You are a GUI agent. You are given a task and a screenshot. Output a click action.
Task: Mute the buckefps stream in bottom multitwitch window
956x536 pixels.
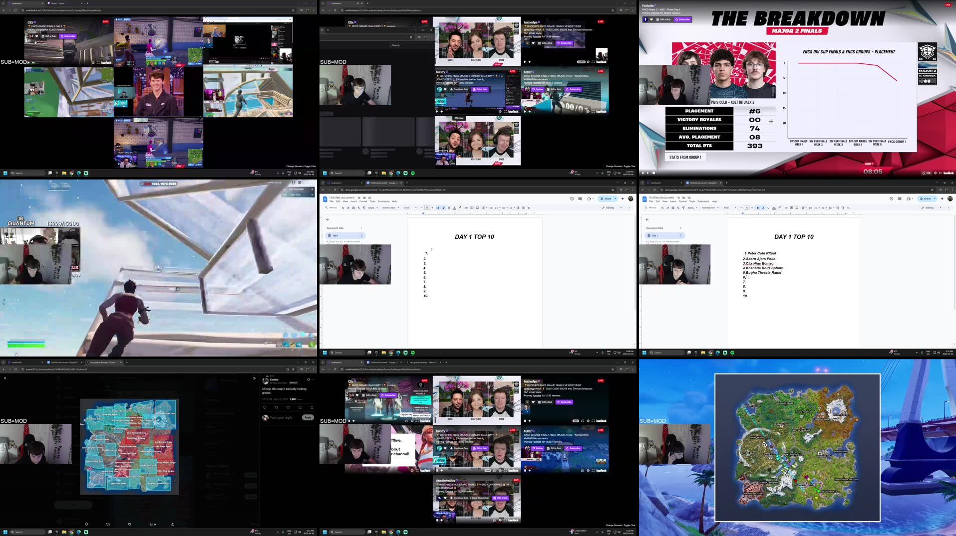coord(530,421)
